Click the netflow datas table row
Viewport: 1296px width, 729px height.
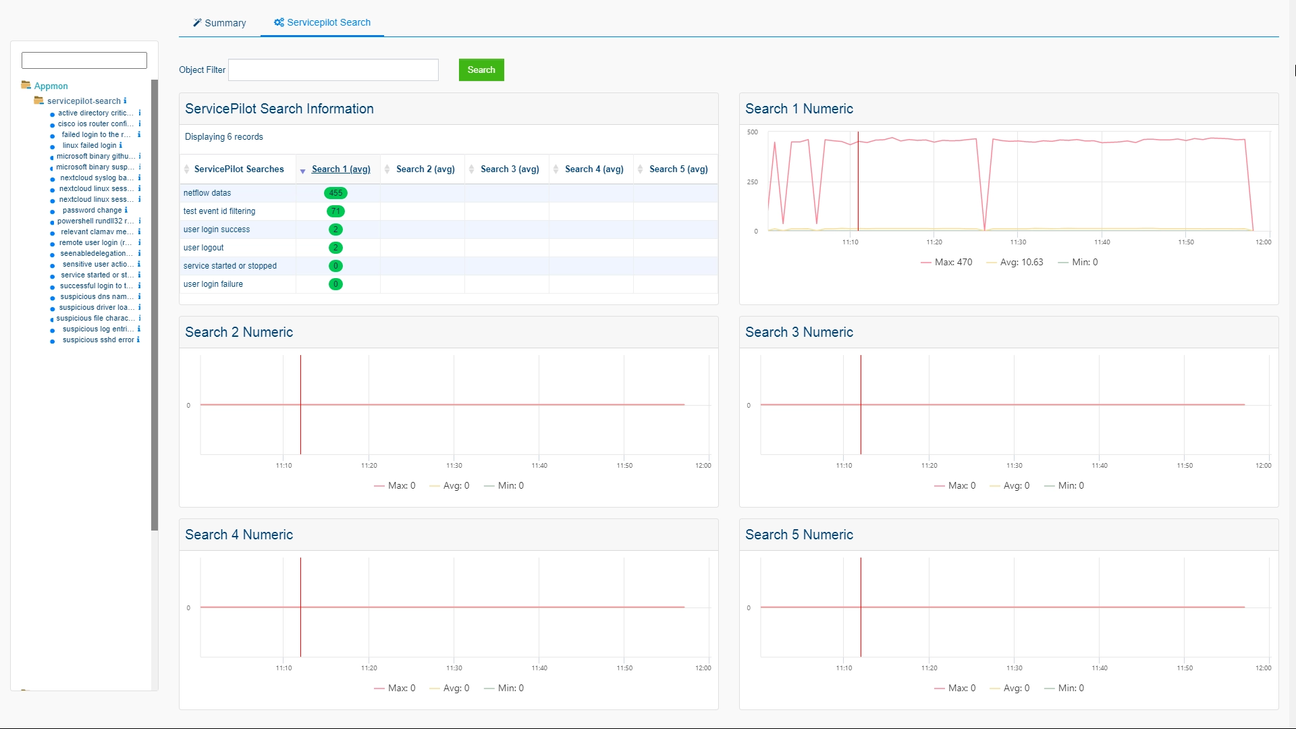click(449, 193)
